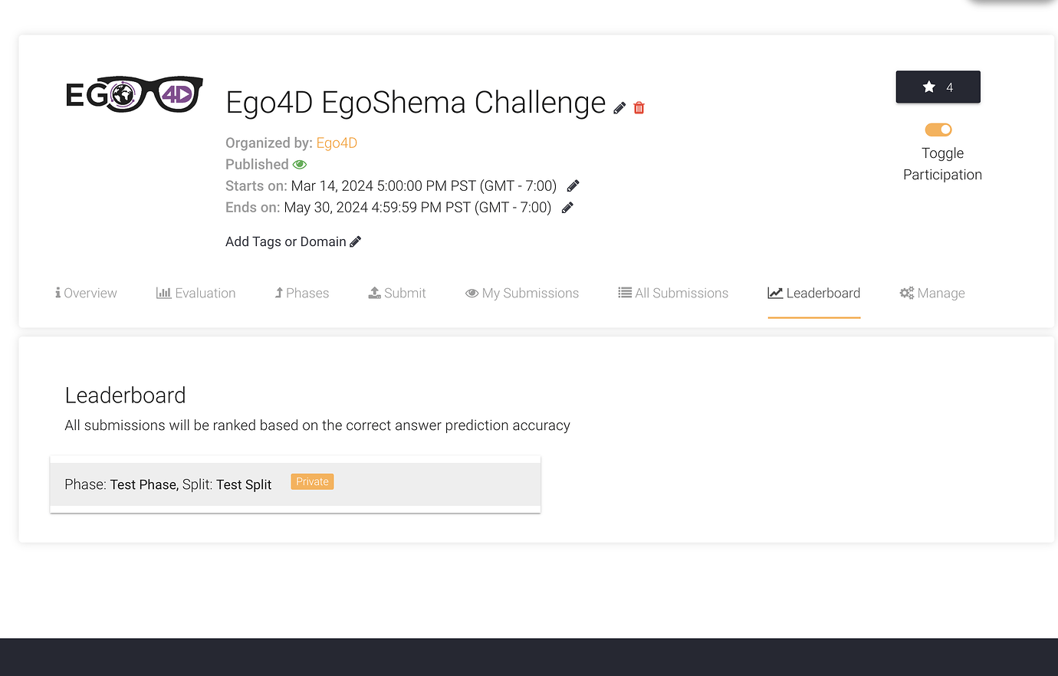The width and height of the screenshot is (1058, 676).
Task: Click the Private badge on Test Split
Action: click(x=311, y=481)
